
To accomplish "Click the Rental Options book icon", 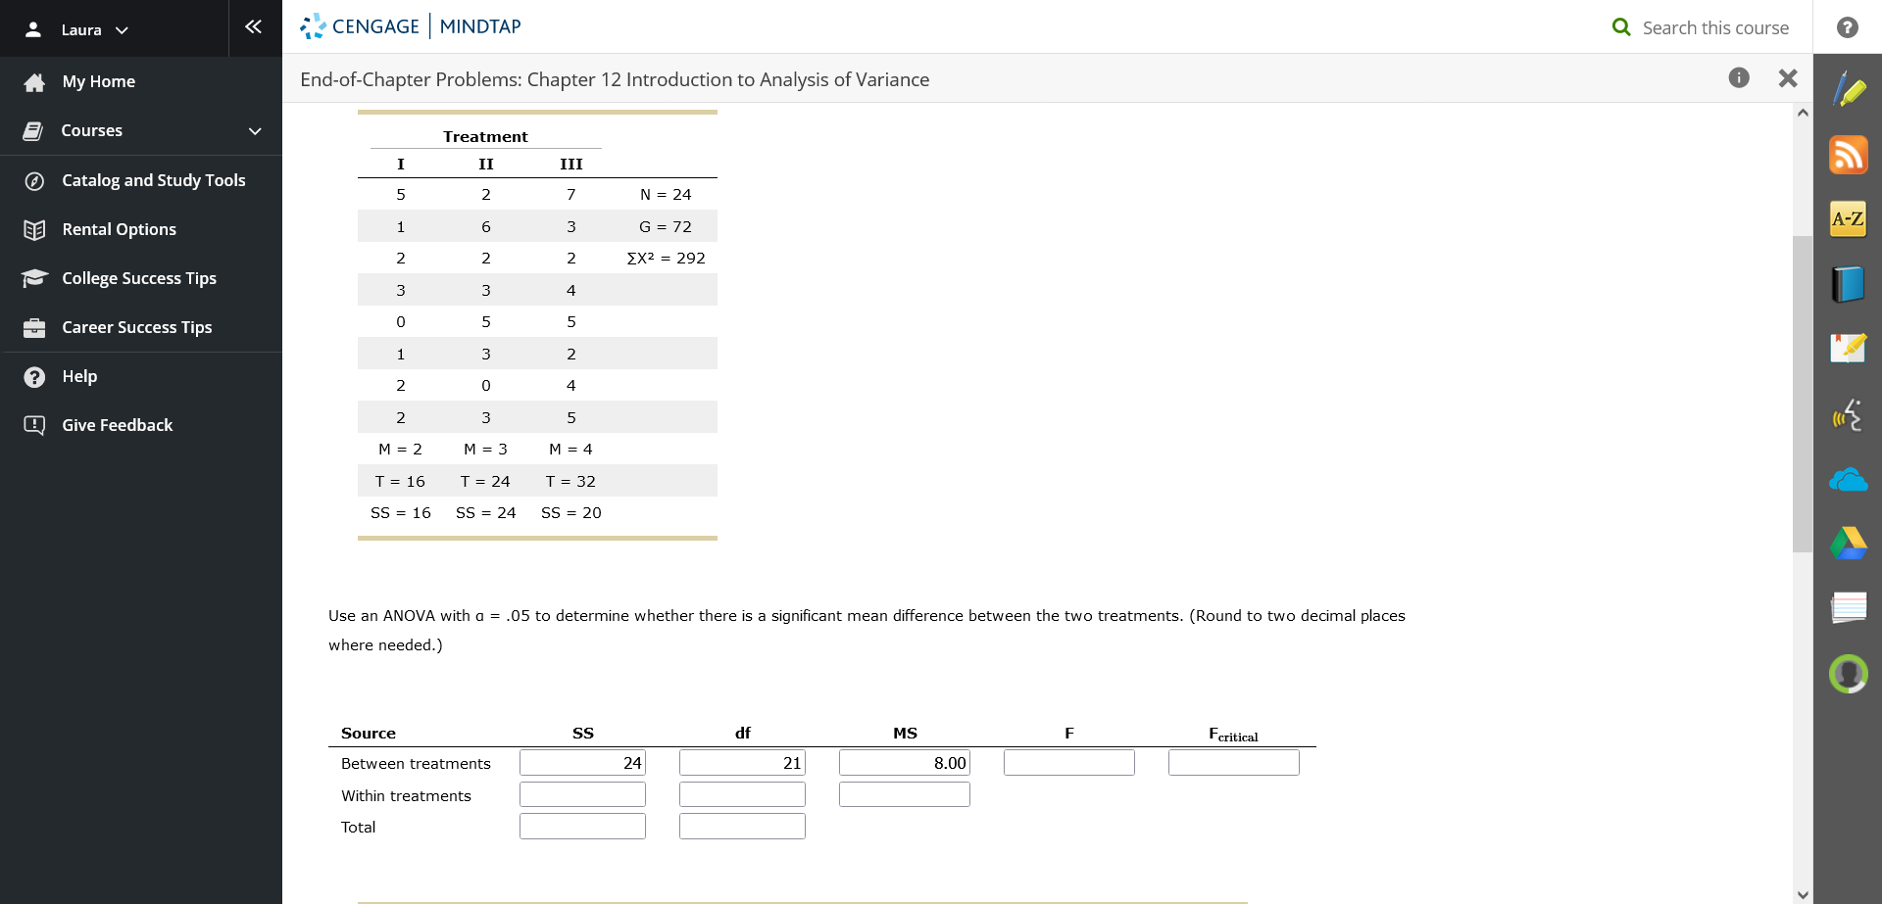I will pyautogui.click(x=34, y=229).
